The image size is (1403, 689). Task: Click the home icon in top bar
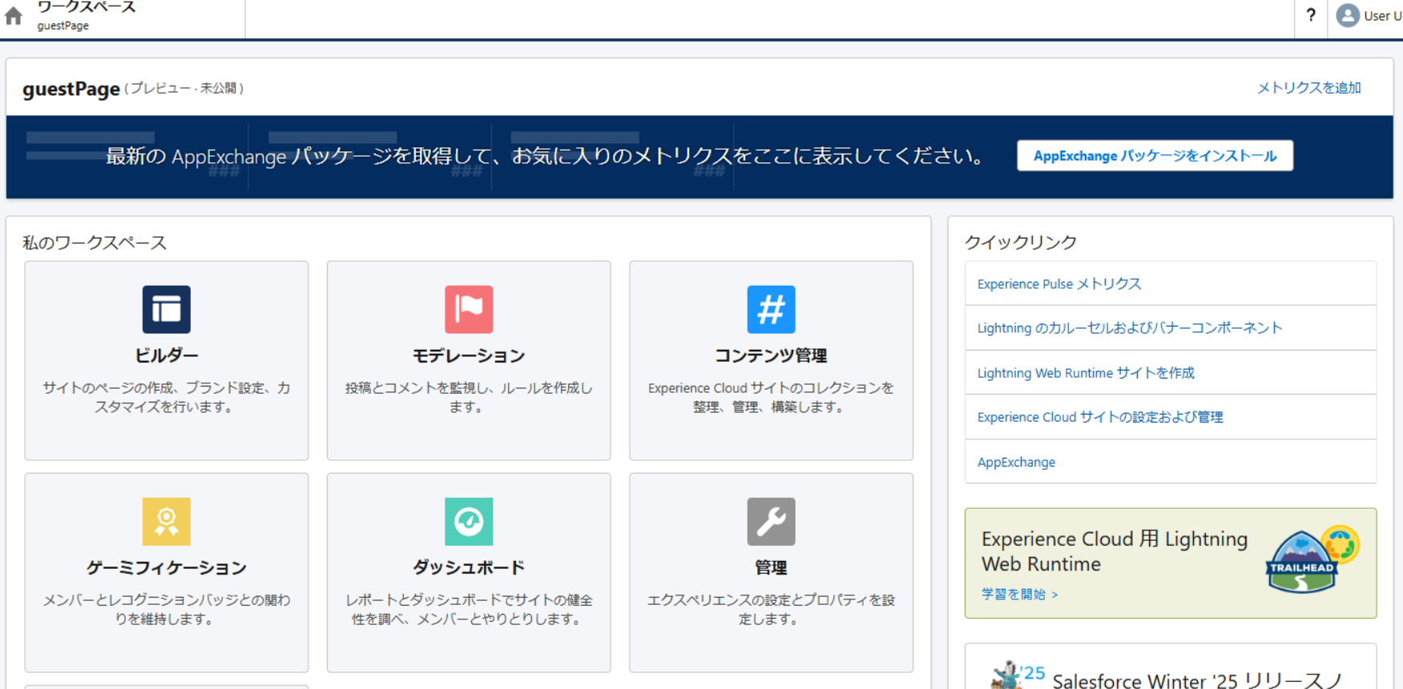[14, 16]
